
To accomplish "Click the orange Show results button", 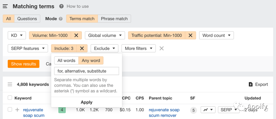I will coord(23,64).
